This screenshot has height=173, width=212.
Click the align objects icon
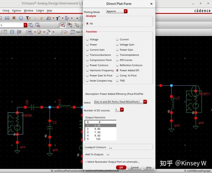(67, 18)
